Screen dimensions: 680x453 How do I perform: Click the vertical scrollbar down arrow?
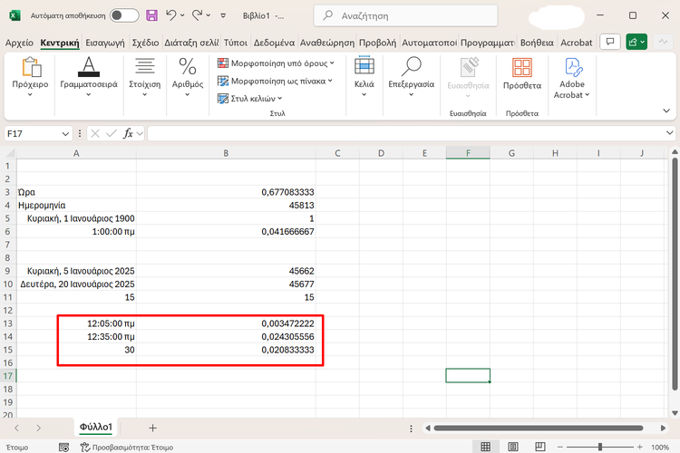[675, 413]
